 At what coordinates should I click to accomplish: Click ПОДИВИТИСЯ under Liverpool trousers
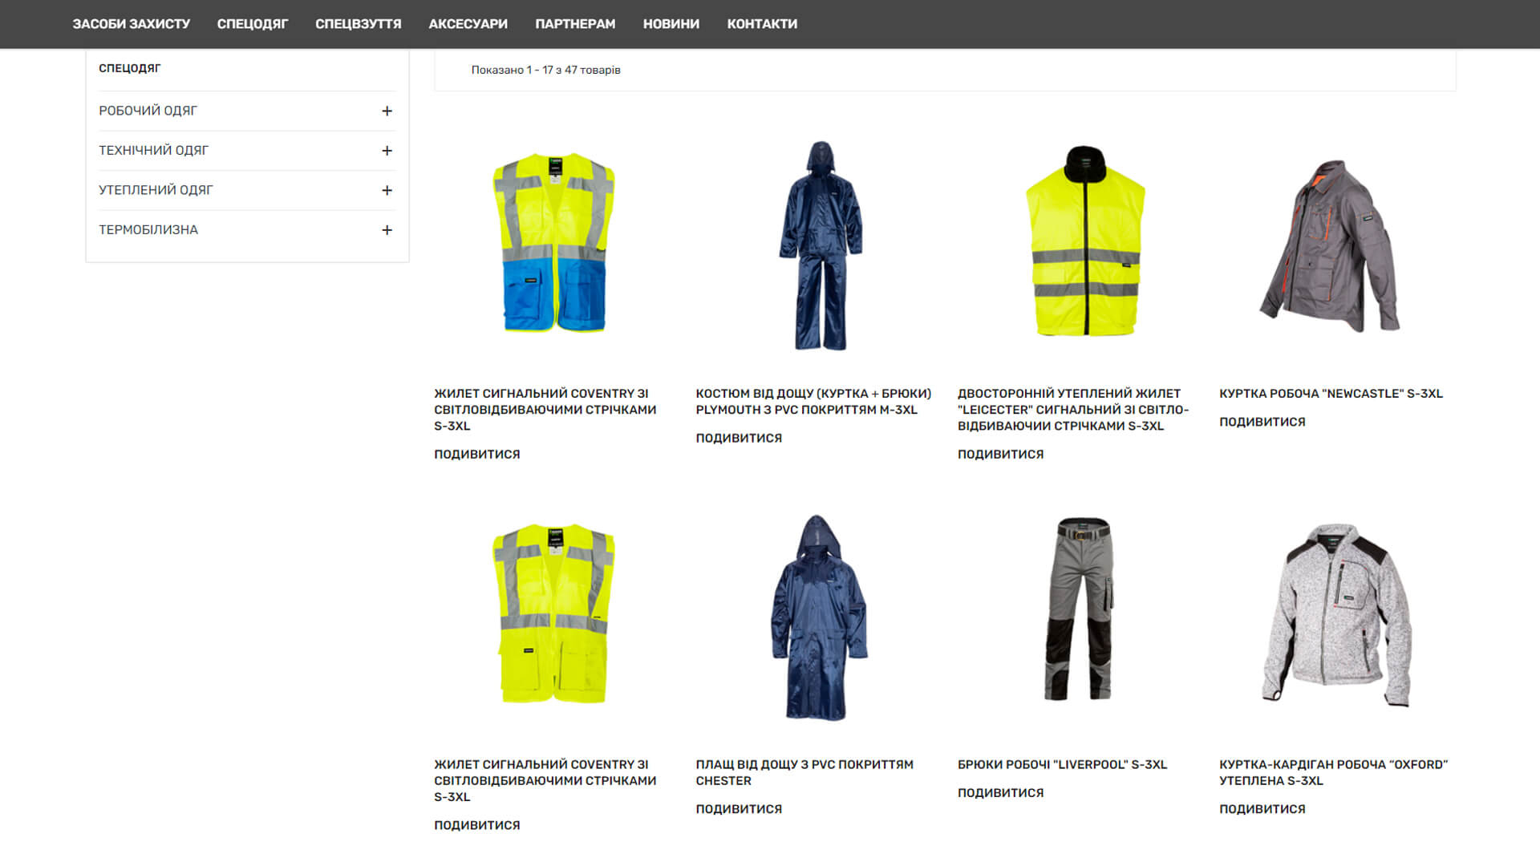pos(1000,793)
